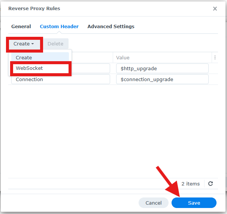Close the Reverse Proxy Rules dialog
Image resolution: width=227 pixels, height=214 pixels.
(x=215, y=9)
